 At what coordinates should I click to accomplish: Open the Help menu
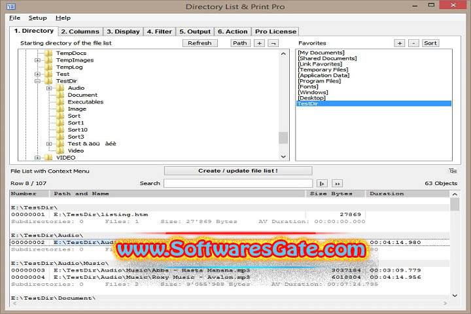click(x=63, y=18)
